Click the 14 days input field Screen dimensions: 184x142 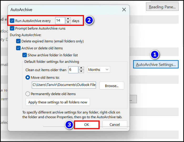point(60,21)
